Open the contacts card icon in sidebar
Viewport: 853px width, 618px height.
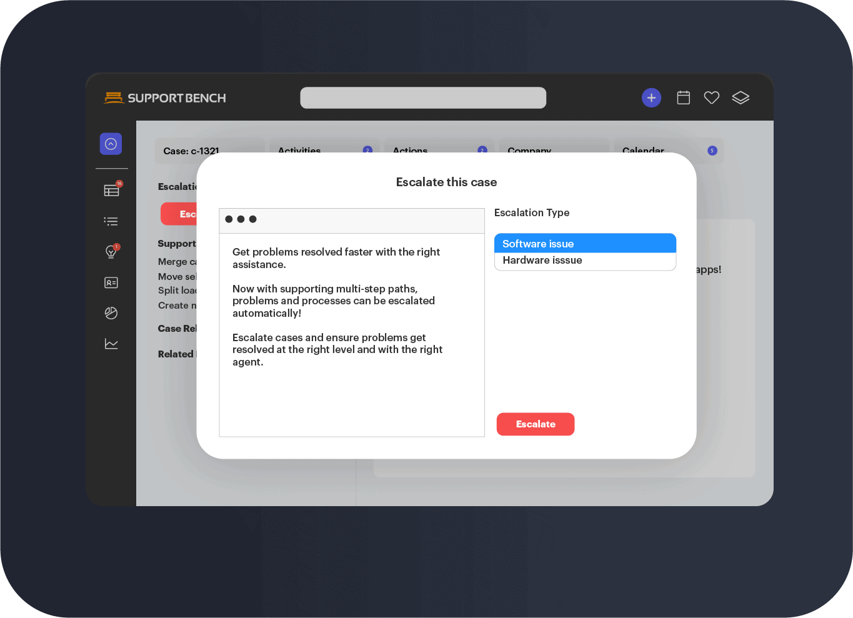coord(111,282)
